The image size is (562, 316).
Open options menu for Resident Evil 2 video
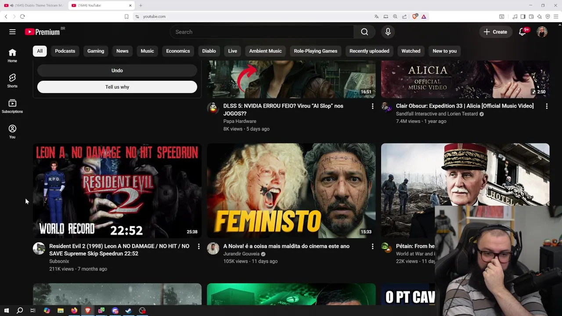click(198, 247)
